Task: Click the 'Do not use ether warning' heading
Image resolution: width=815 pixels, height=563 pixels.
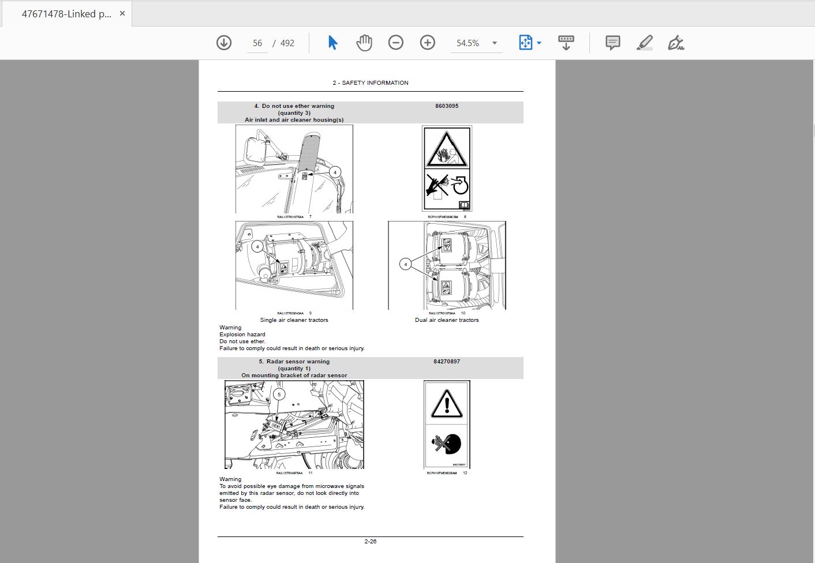Action: (x=298, y=106)
